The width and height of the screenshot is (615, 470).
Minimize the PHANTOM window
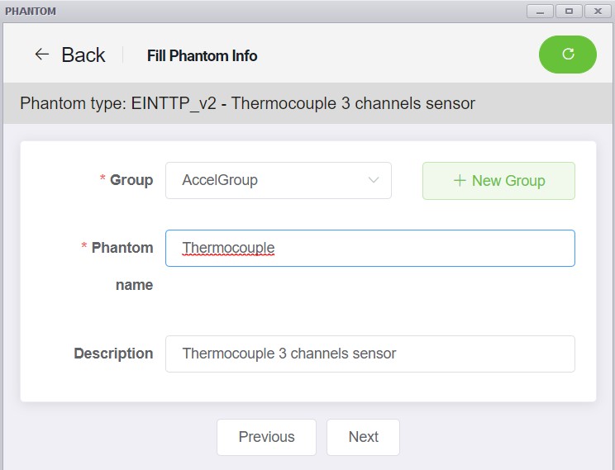pos(540,12)
